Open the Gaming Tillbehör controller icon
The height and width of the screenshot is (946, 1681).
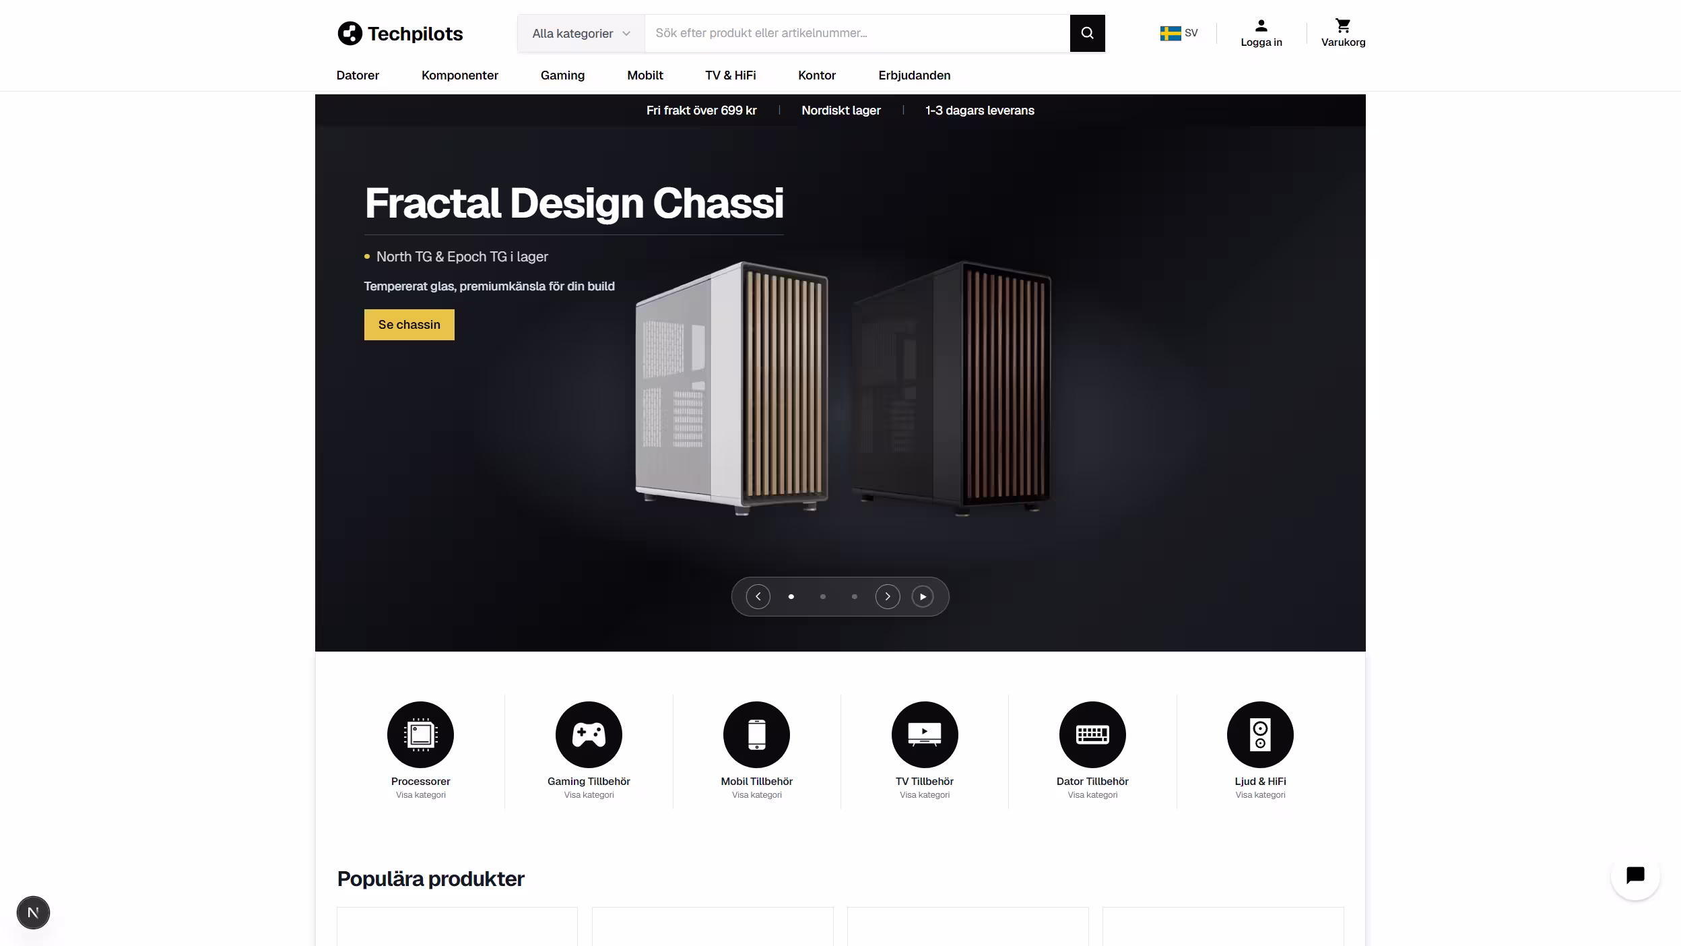(589, 734)
